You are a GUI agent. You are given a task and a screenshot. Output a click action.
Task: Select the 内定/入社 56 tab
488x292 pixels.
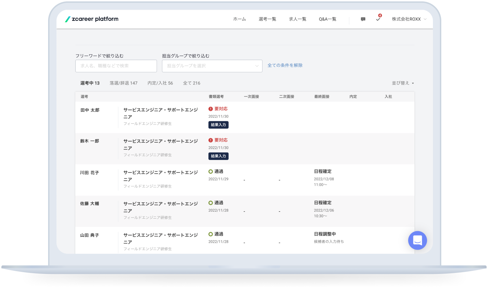[x=160, y=83]
